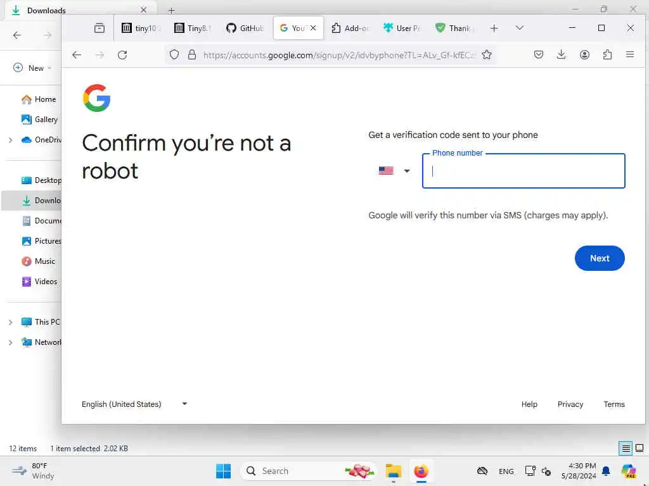Close the Google signup tab
649x486 pixels.
pyautogui.click(x=313, y=28)
